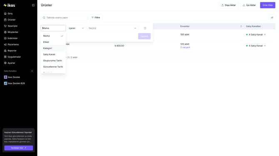Viewport: 279px width, 156px height.
Task: Collapse the sidebar with the toggle icon
Action: [33, 5]
